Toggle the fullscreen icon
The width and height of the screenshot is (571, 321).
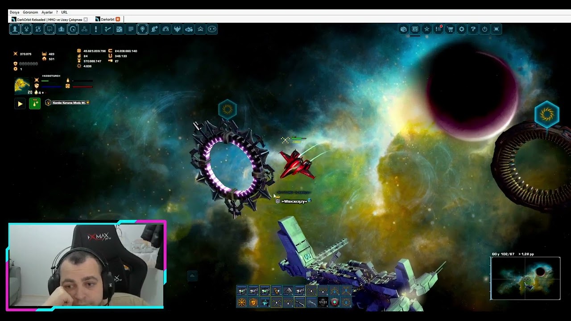[x=496, y=29]
